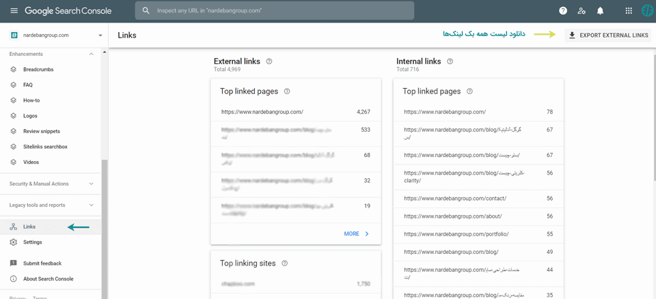This screenshot has height=299, width=656.
Task: Open the help question mark icon
Action: pos(563,11)
